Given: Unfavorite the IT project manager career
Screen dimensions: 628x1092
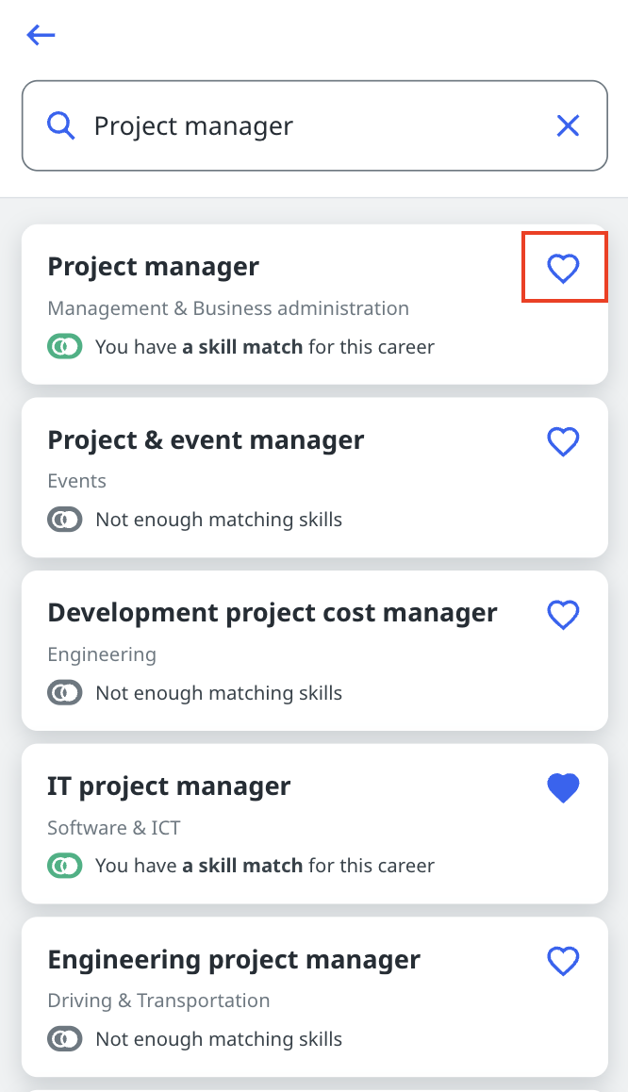Looking at the screenshot, I should [x=564, y=788].
